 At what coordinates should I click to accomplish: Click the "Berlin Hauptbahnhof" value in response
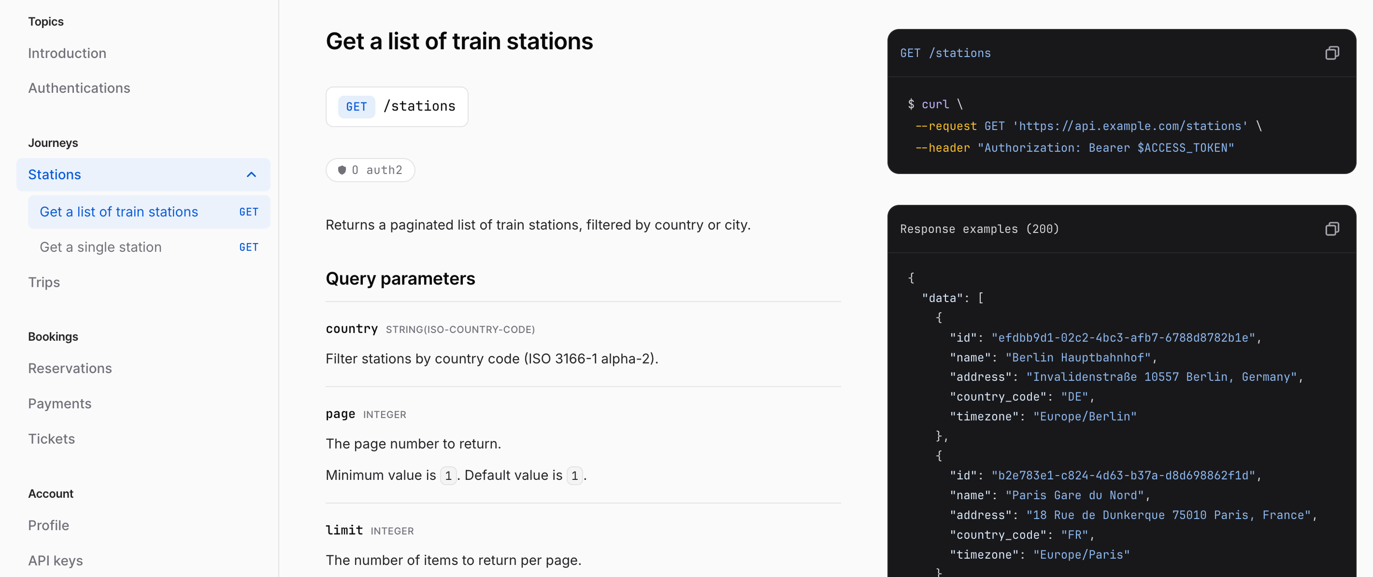[1078, 357]
